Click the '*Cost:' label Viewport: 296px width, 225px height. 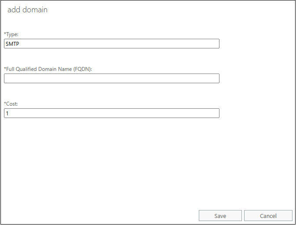click(x=11, y=104)
